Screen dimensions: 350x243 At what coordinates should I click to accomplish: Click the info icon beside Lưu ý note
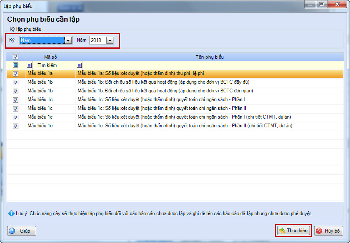click(11, 213)
